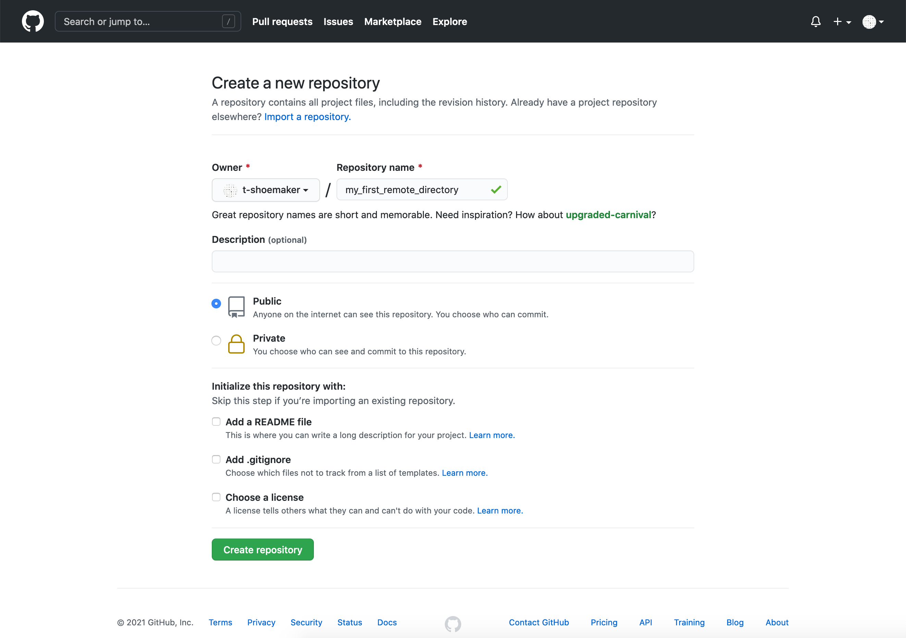Click the Public repository book icon
Screen dimensions: 906x638
(236, 307)
